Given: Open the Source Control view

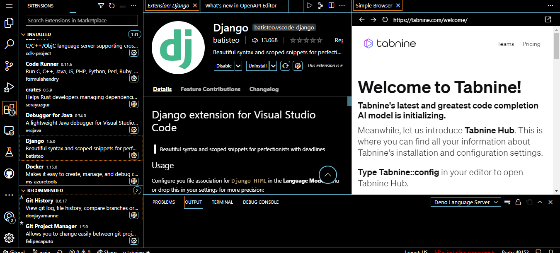Looking at the screenshot, I should click(9, 65).
